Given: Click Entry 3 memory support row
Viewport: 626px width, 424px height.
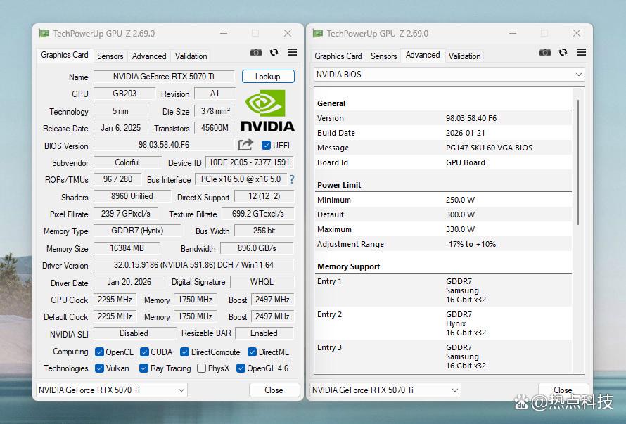Looking at the screenshot, I should pos(443,356).
